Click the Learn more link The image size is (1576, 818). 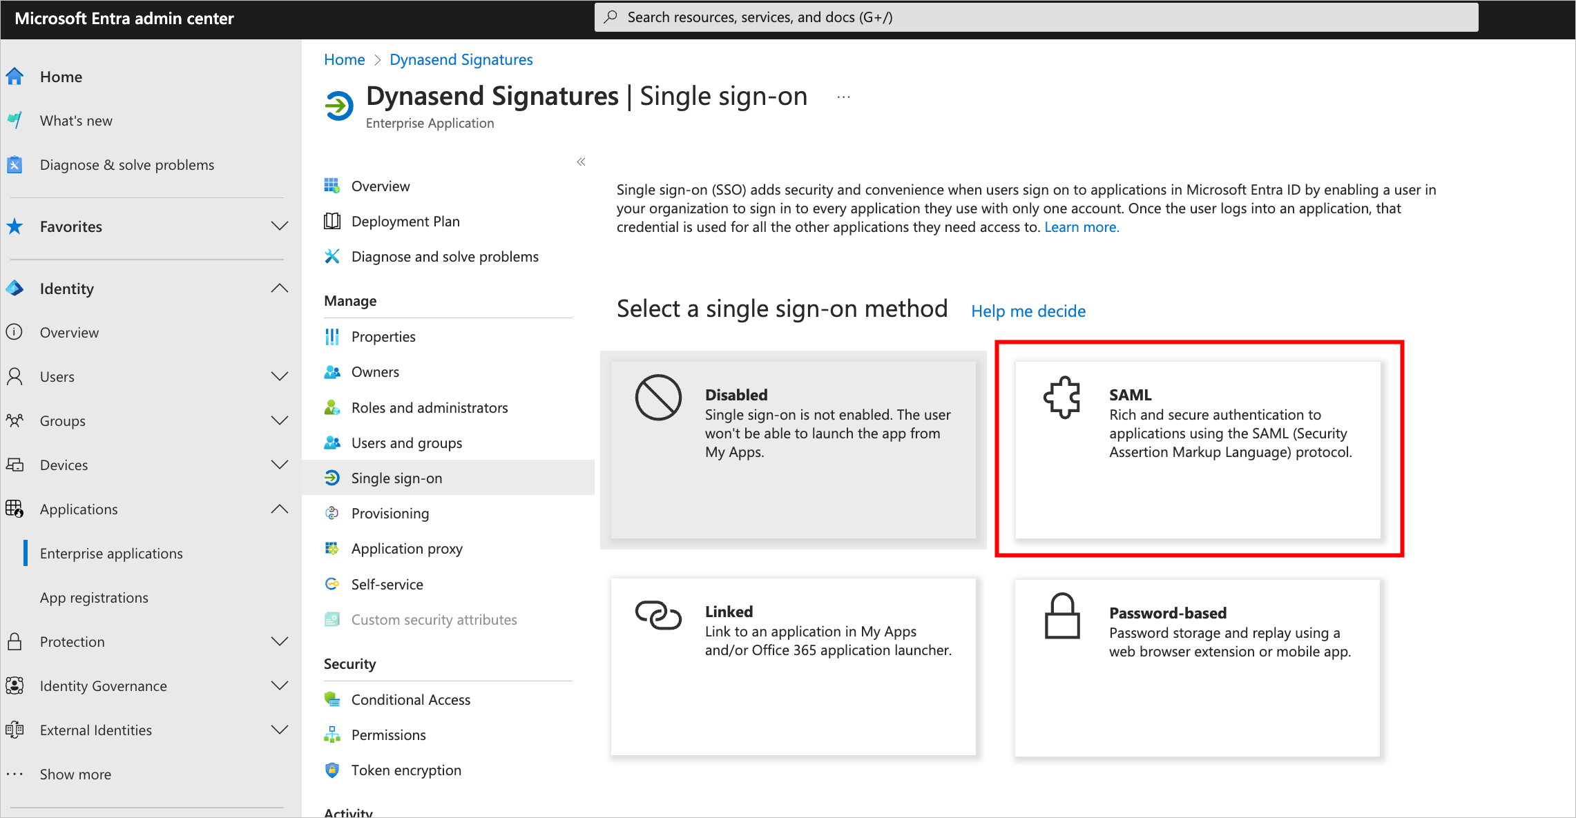(1081, 226)
